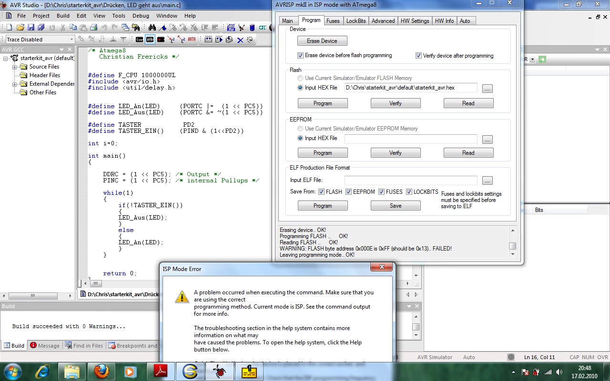The width and height of the screenshot is (610, 381).
Task: Open the Project menu
Action: pos(41,16)
